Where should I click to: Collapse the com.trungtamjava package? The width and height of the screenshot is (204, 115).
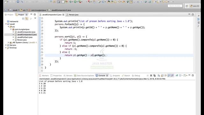click(11, 29)
